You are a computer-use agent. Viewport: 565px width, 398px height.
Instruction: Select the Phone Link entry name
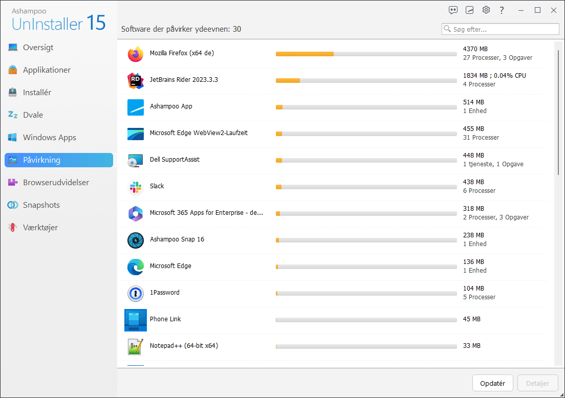point(165,319)
